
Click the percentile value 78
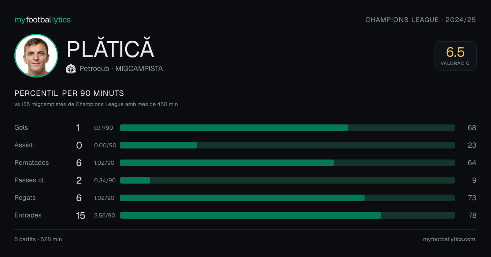tap(472, 215)
